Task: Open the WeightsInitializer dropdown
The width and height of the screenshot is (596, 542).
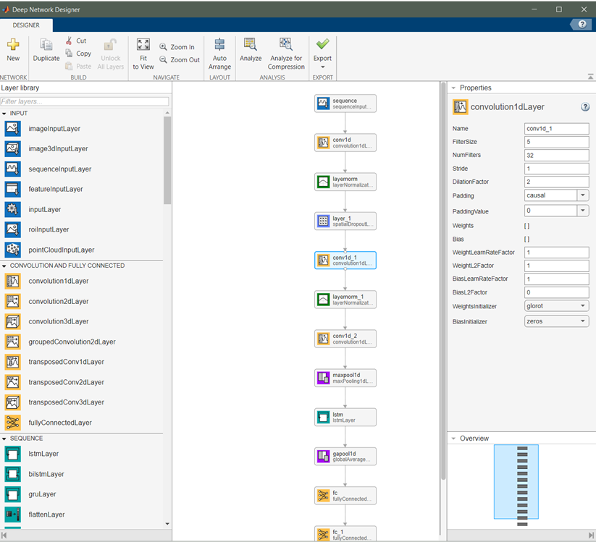Action: pyautogui.click(x=557, y=306)
